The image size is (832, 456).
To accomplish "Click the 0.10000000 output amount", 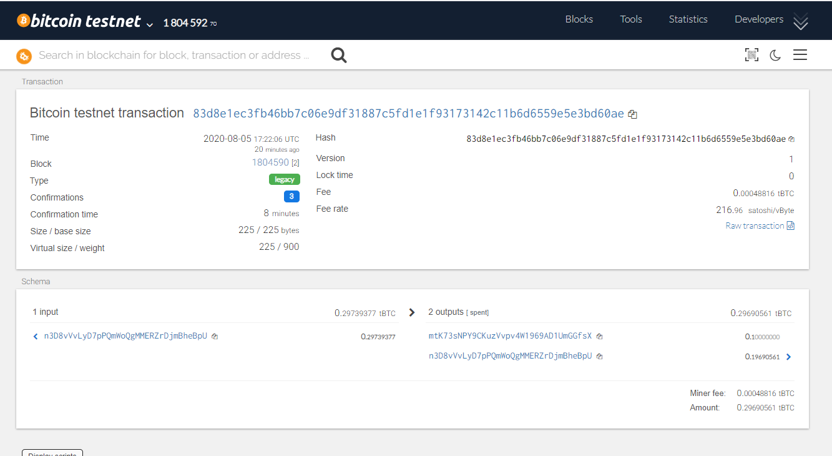I will coord(762,337).
